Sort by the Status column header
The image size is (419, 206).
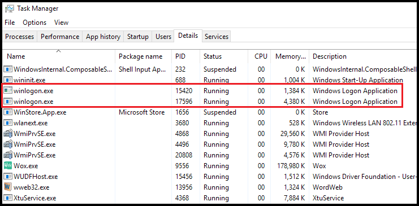(224, 56)
